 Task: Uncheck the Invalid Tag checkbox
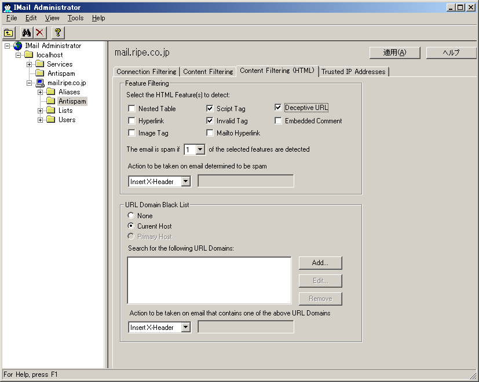click(210, 121)
